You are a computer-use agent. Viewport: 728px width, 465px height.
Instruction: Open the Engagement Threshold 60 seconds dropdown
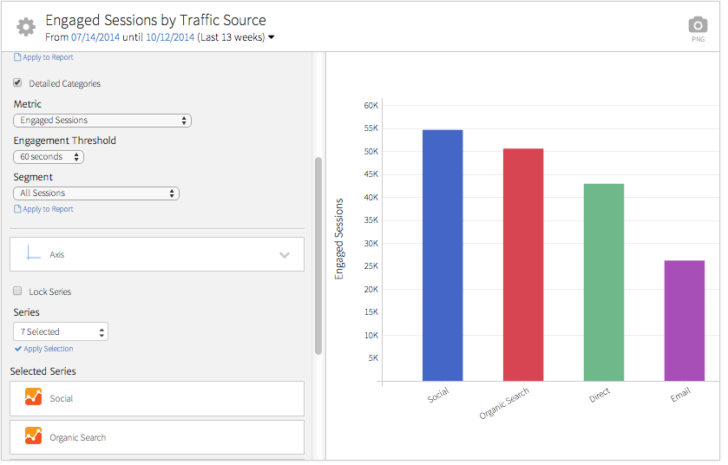49,157
